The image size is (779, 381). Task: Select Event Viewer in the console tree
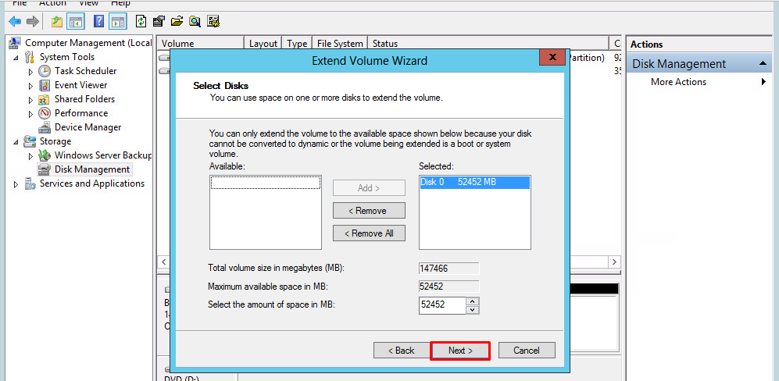pyautogui.click(x=80, y=85)
